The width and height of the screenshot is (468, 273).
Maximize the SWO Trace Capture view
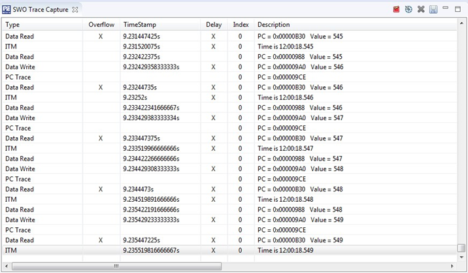click(x=458, y=9)
